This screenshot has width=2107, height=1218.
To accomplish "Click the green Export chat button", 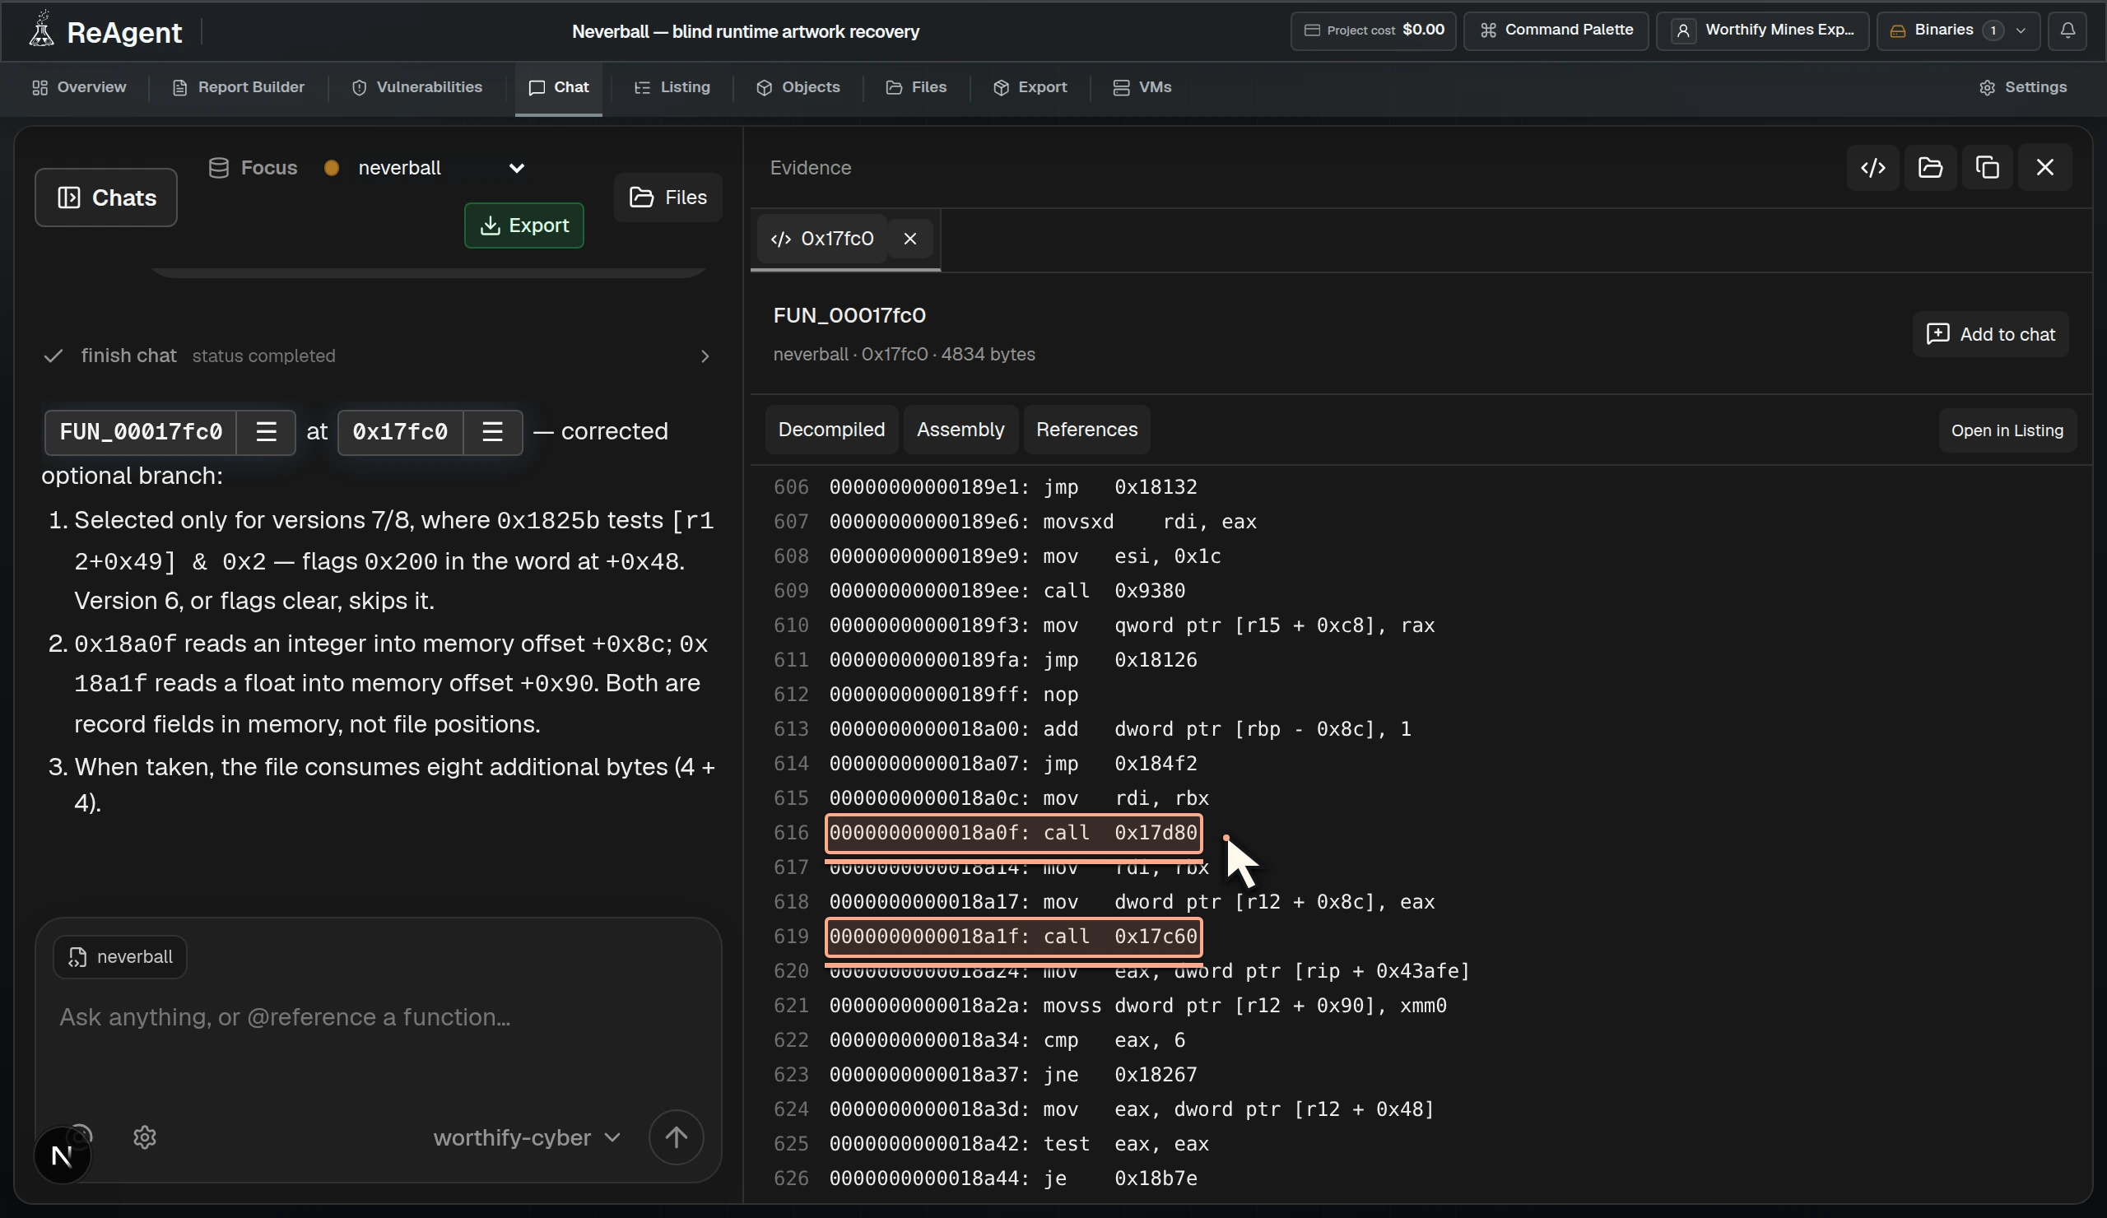I will pos(524,225).
